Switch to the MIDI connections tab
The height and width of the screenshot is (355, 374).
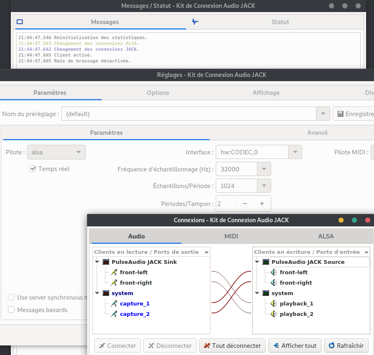(231, 236)
